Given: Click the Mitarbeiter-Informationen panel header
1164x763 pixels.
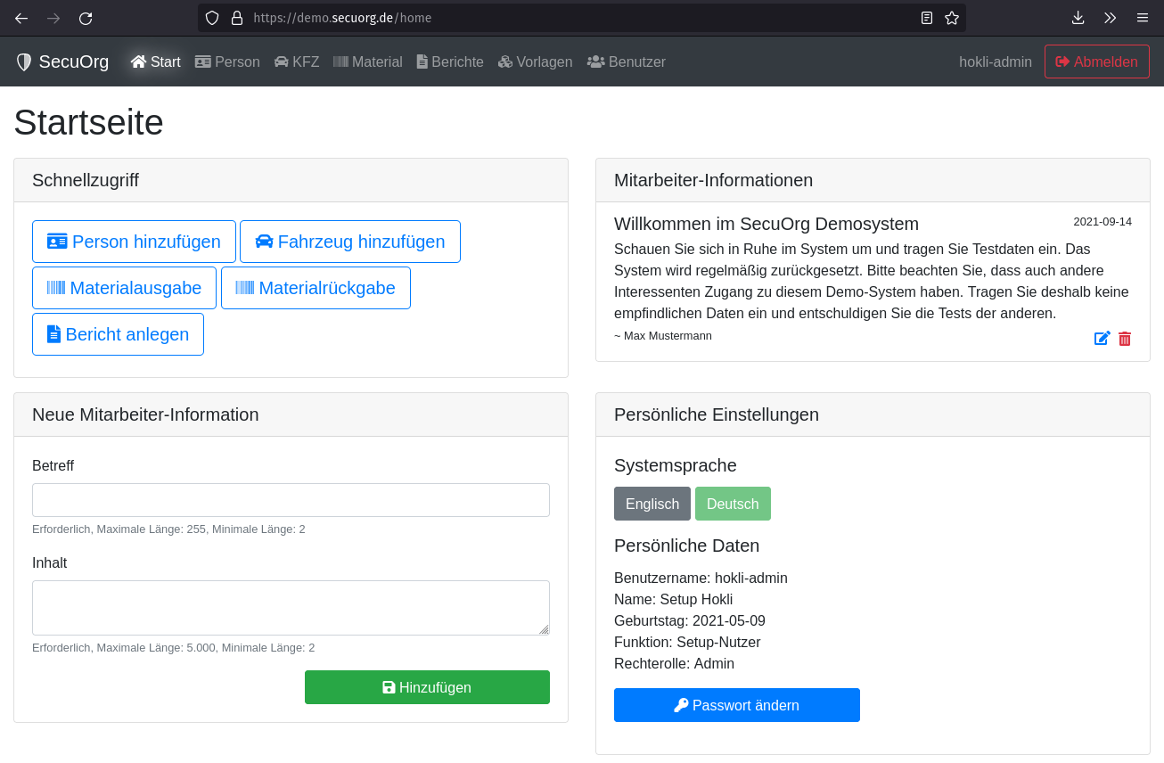Looking at the screenshot, I should (x=873, y=180).
